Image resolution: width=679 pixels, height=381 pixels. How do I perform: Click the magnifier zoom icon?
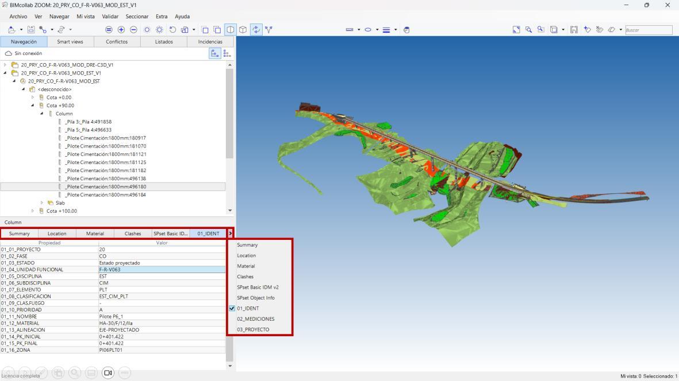click(528, 30)
